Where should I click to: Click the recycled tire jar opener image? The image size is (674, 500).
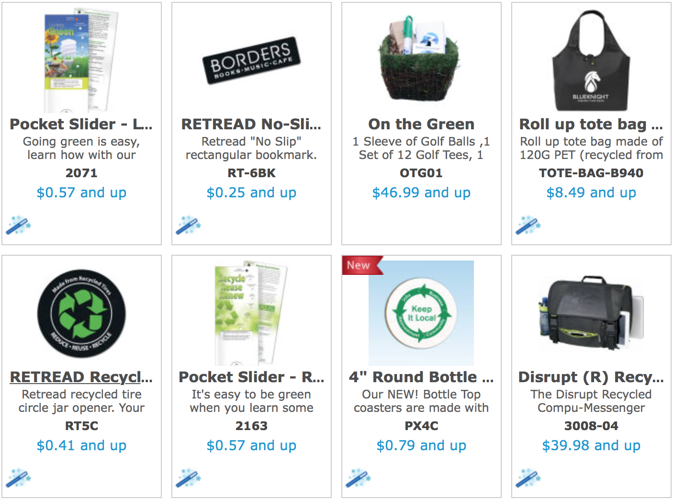point(81,313)
